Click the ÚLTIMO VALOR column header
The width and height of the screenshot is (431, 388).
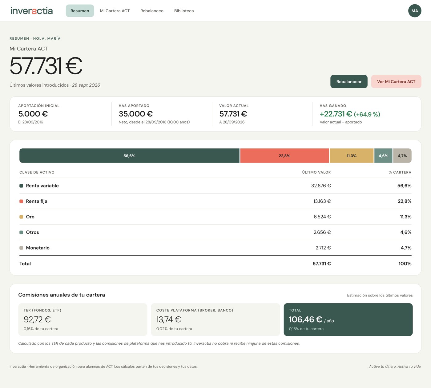[316, 172]
